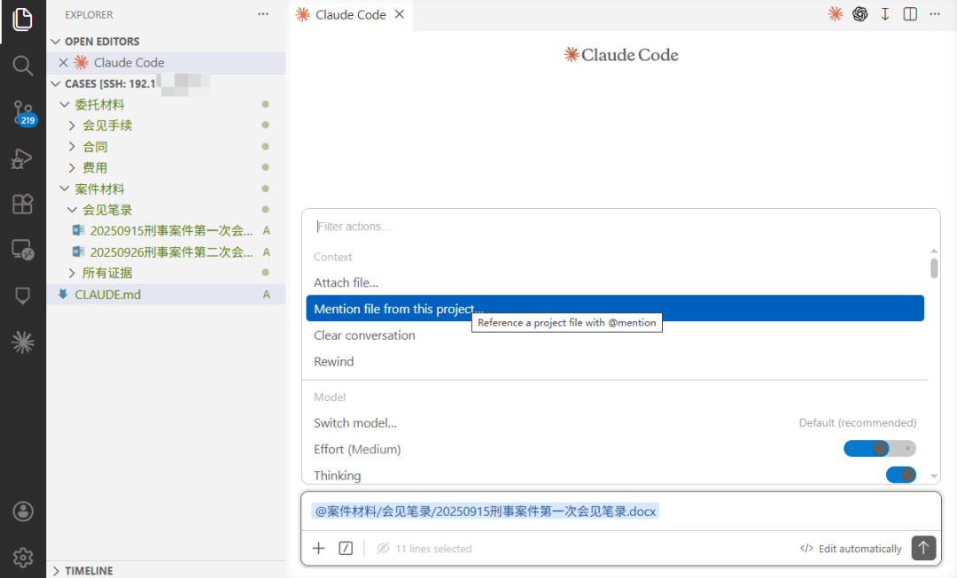Viewport: 957px width, 578px height.
Task: Send the prompt with the up arrow button
Action: point(923,548)
